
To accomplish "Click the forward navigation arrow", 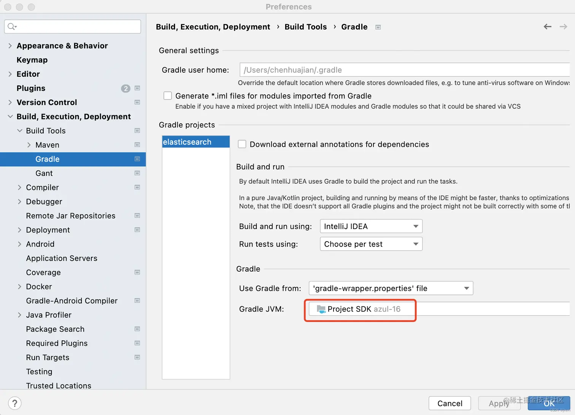I will click(x=563, y=27).
